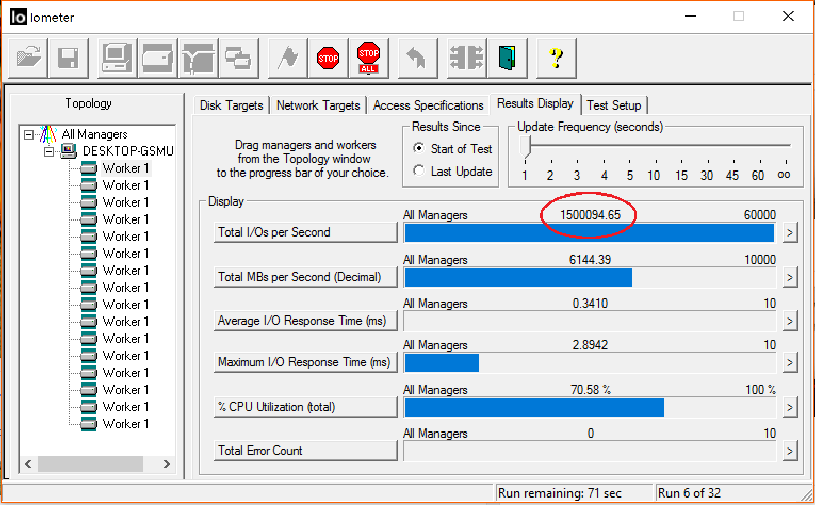Switch to the Disk Targets tab
Screen dimensions: 815x505
coord(231,105)
